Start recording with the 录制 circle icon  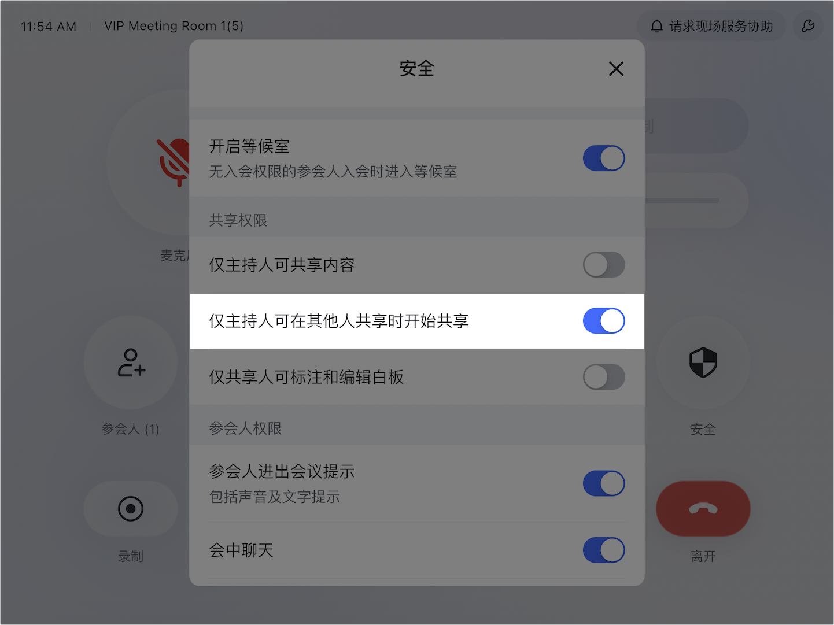[131, 509]
